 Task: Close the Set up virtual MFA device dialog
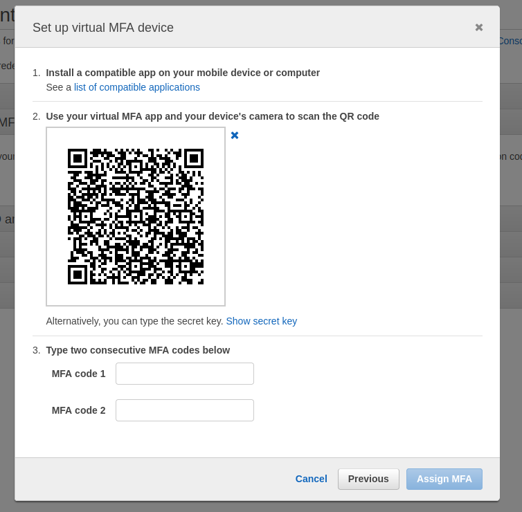(x=478, y=27)
